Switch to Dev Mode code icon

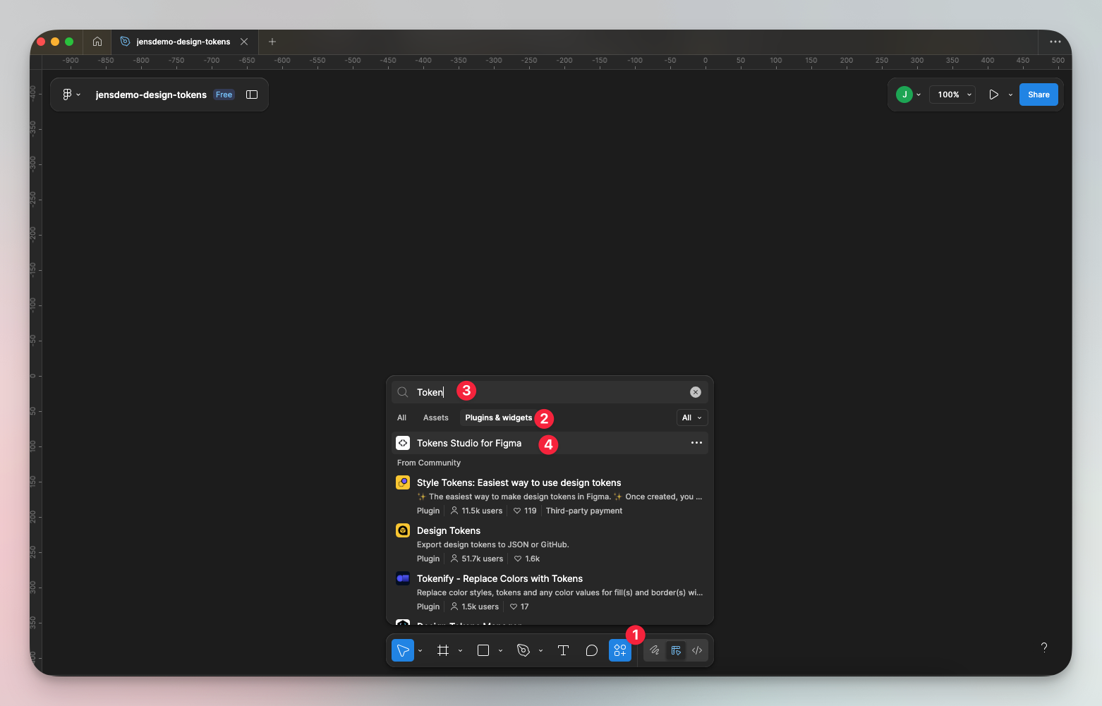click(697, 650)
